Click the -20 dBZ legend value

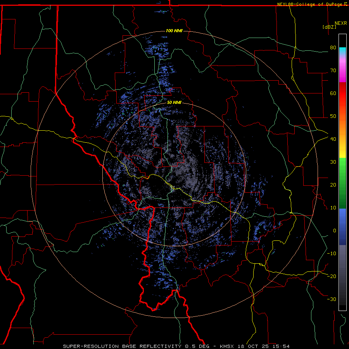(332, 276)
